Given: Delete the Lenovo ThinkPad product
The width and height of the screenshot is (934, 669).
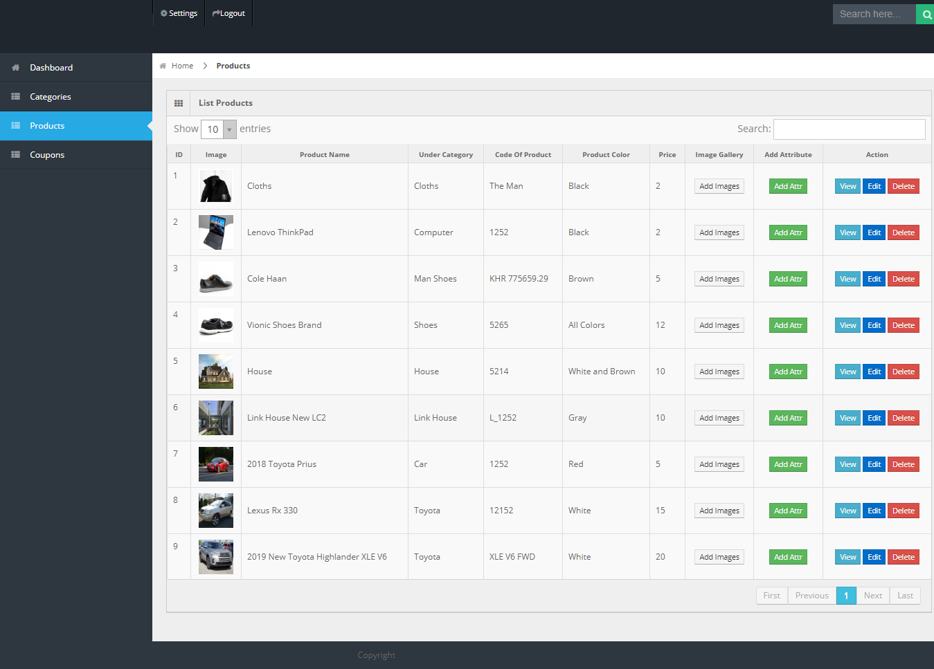Looking at the screenshot, I should [x=903, y=233].
